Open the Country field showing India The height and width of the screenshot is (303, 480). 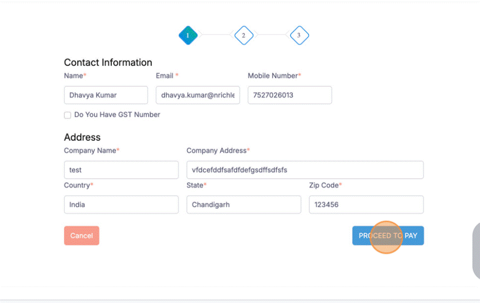coord(121,205)
